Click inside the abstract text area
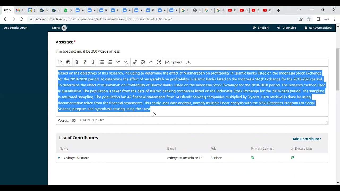Screen dimensions: 340x191 click(192, 92)
